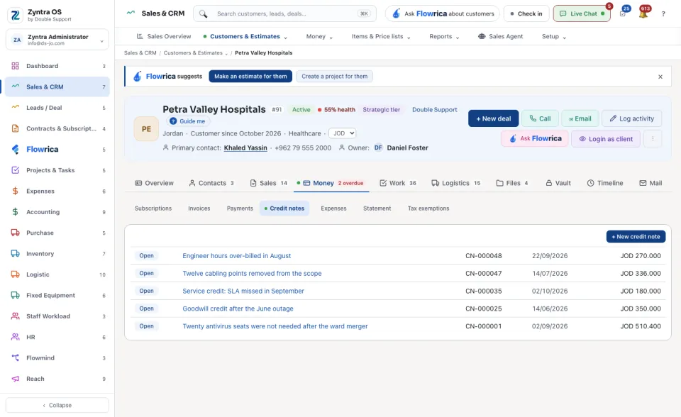Switch to the Logistics tab
Screen dimensions: 681x417
tap(455, 183)
